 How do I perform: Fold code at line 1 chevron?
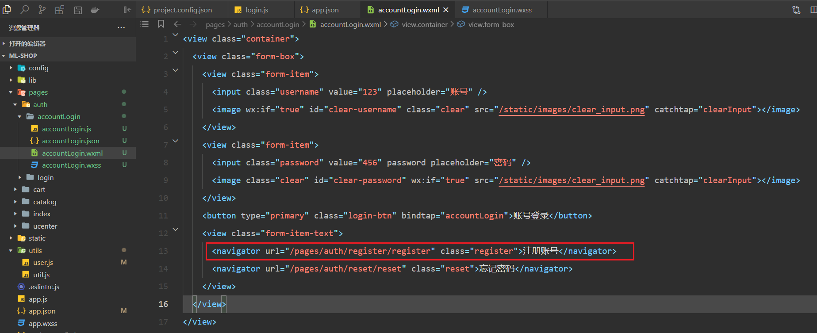coord(176,34)
